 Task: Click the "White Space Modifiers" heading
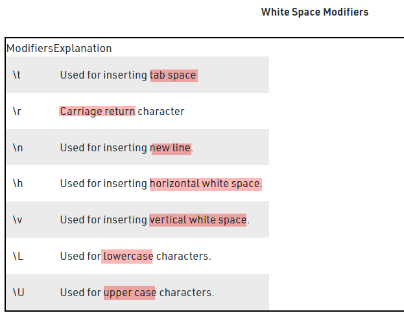pos(315,12)
